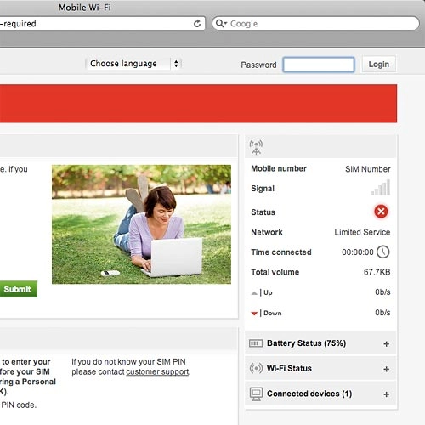Click the connected devices monitor icon
425x425 pixels.
tap(256, 394)
